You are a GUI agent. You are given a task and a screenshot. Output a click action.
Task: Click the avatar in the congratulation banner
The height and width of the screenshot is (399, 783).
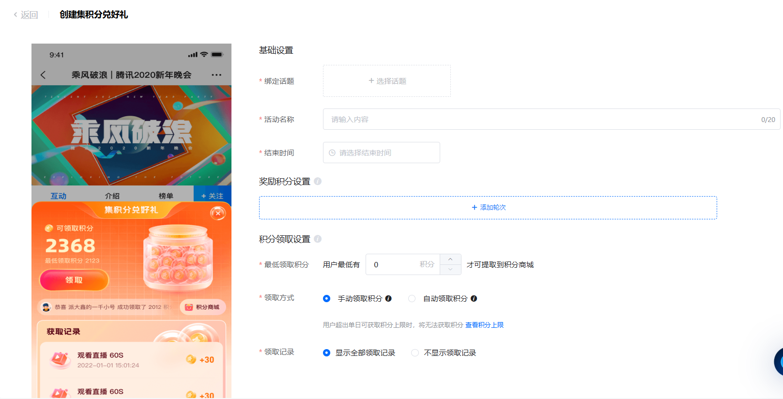pos(46,307)
